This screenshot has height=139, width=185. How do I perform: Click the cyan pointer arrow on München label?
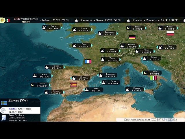pos(139,46)
